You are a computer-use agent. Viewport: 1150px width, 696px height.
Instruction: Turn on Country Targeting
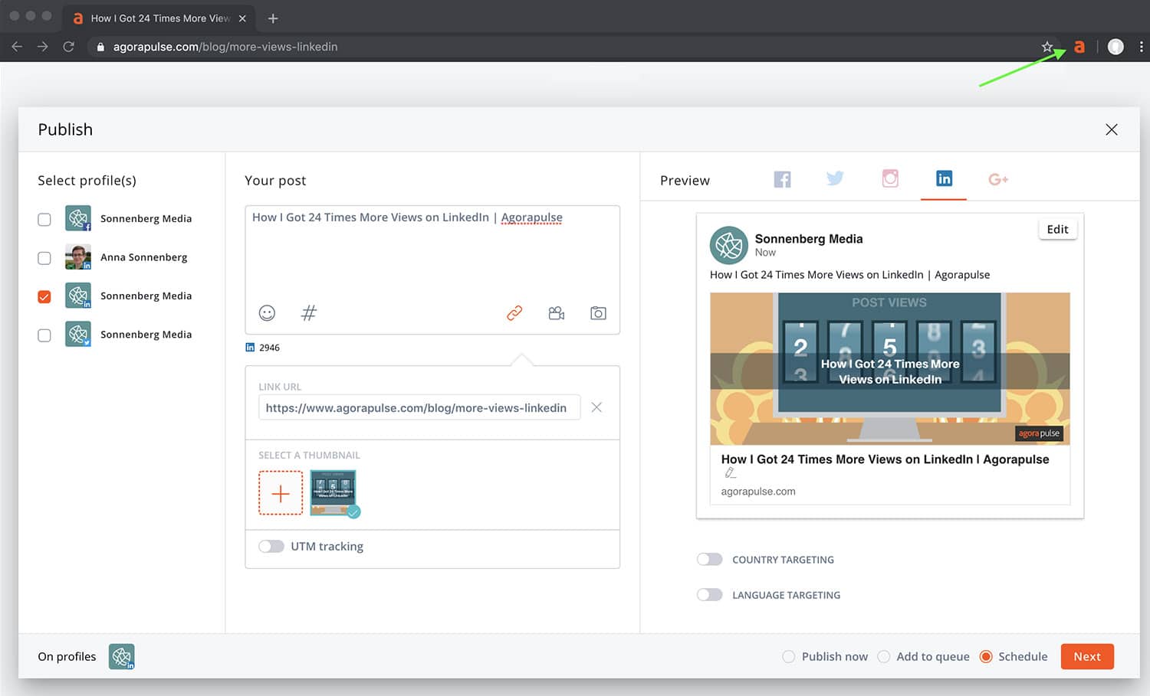[x=709, y=559]
